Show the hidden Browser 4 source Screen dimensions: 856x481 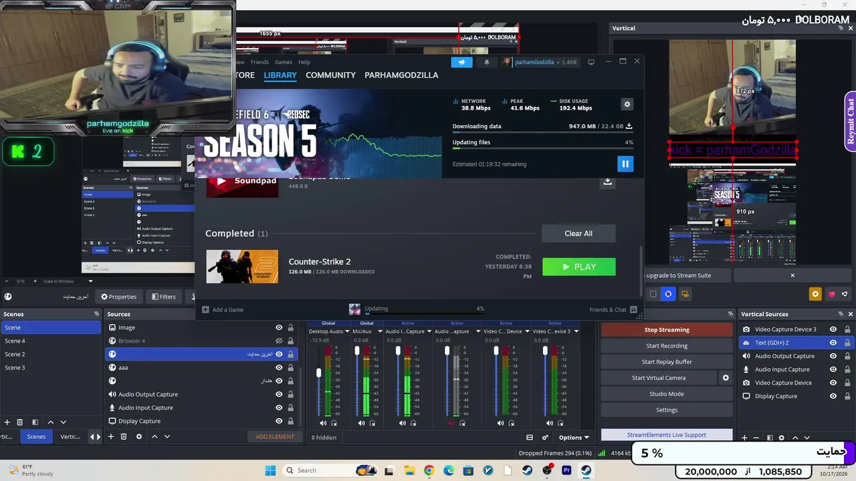[x=280, y=341]
